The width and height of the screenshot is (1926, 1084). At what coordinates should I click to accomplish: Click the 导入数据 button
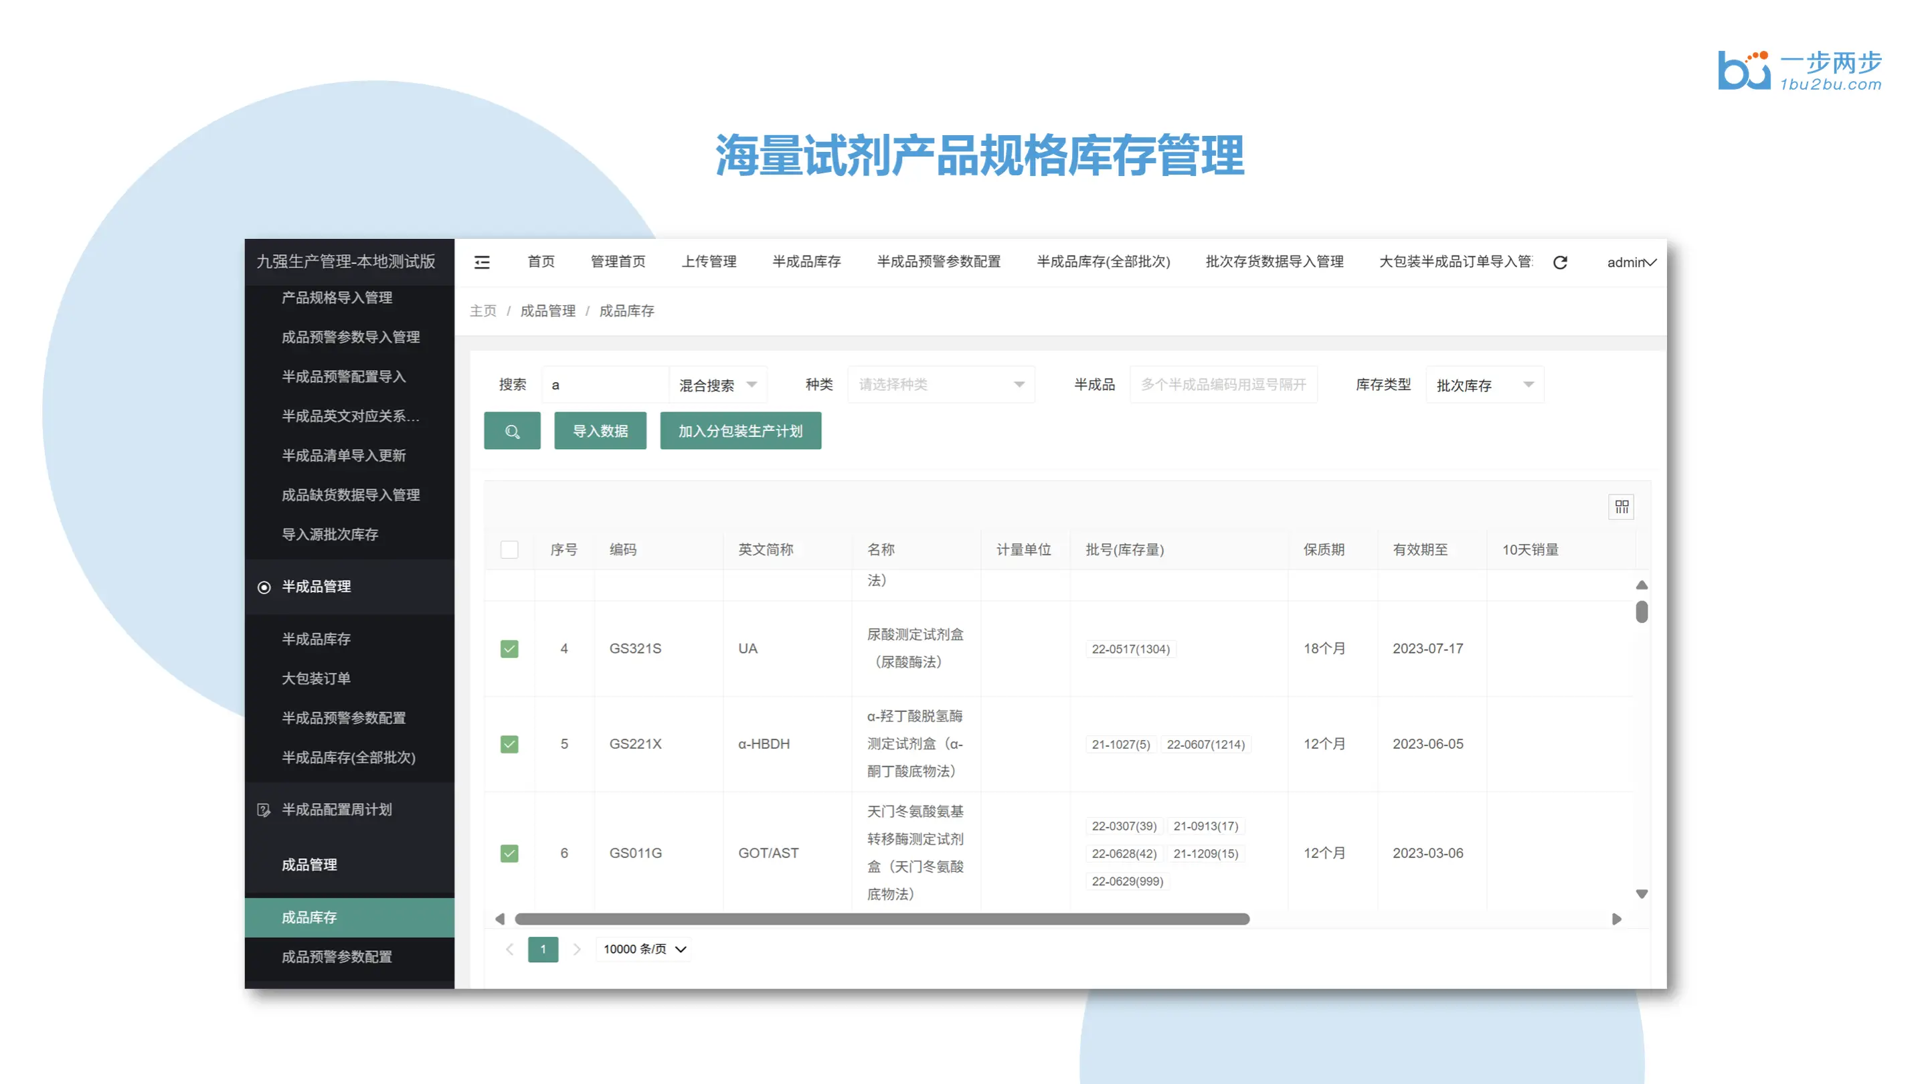click(x=600, y=432)
